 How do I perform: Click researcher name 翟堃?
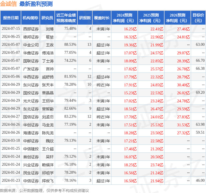[50, 37]
